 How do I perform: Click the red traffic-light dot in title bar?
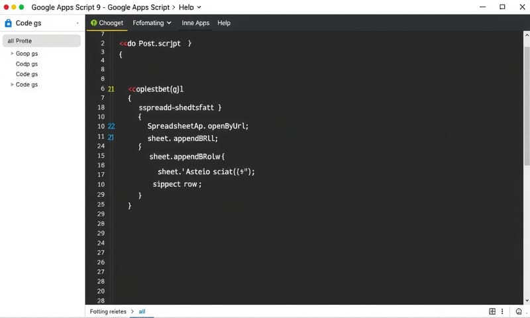(x=6, y=7)
